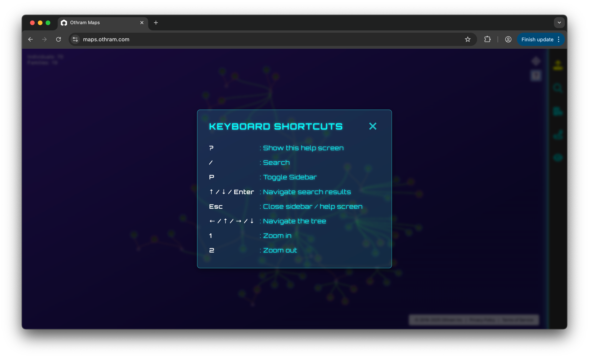The width and height of the screenshot is (589, 358).
Task: Close the Keyboard Shortcuts dialog
Action: tap(373, 126)
